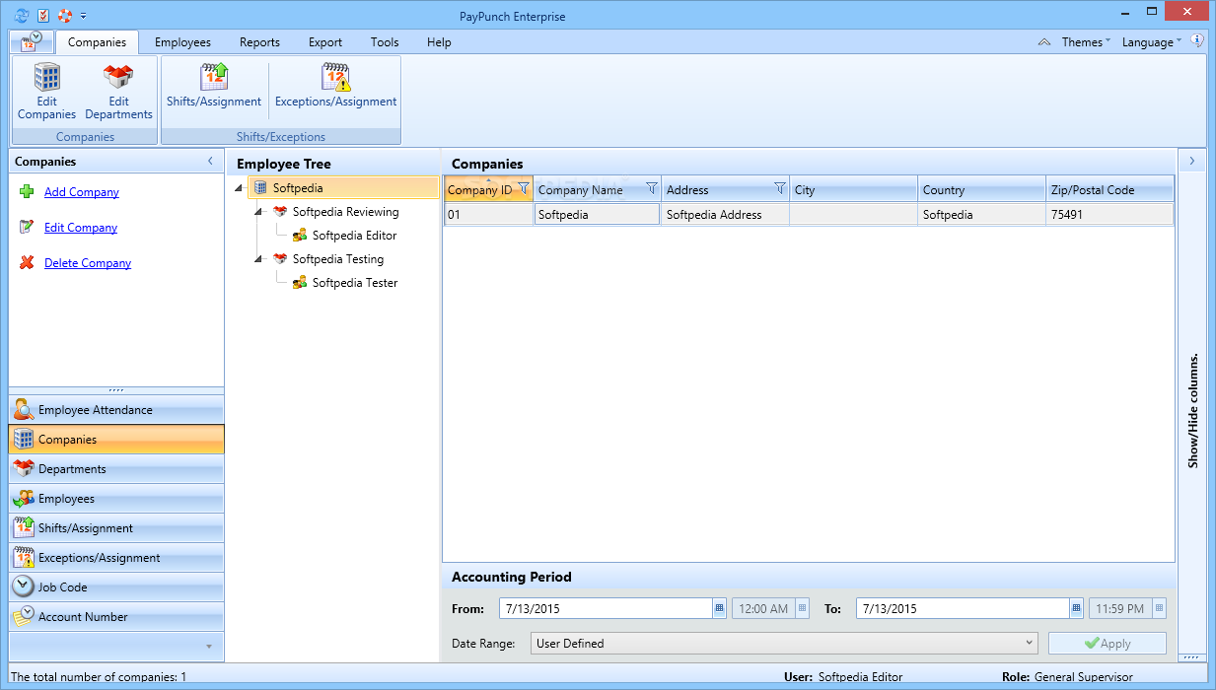This screenshot has height=690, width=1216.
Task: Collapse the ribbon with the up chevron
Action: [1044, 42]
